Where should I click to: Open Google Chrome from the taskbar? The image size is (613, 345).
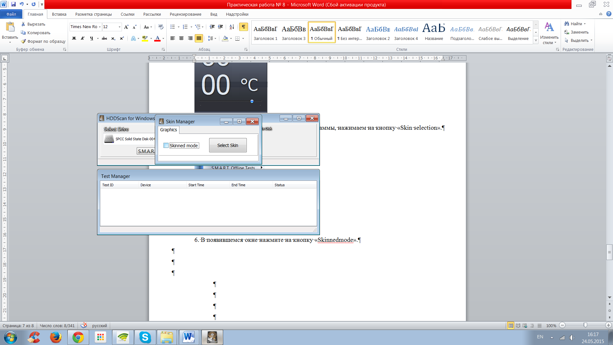coord(78,337)
